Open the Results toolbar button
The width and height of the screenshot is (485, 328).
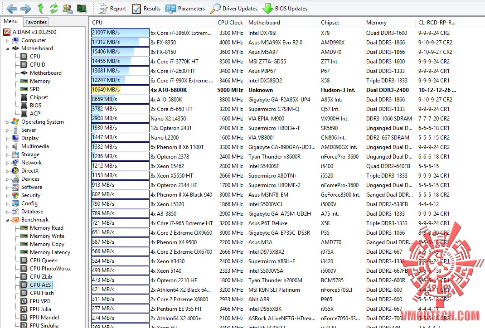click(146, 9)
